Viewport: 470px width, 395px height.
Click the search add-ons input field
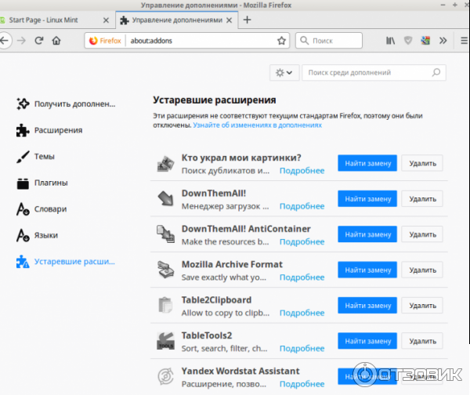tap(368, 72)
